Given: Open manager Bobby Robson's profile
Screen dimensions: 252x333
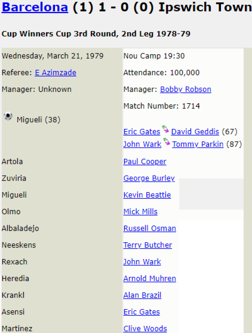Looking at the screenshot, I should [185, 89].
